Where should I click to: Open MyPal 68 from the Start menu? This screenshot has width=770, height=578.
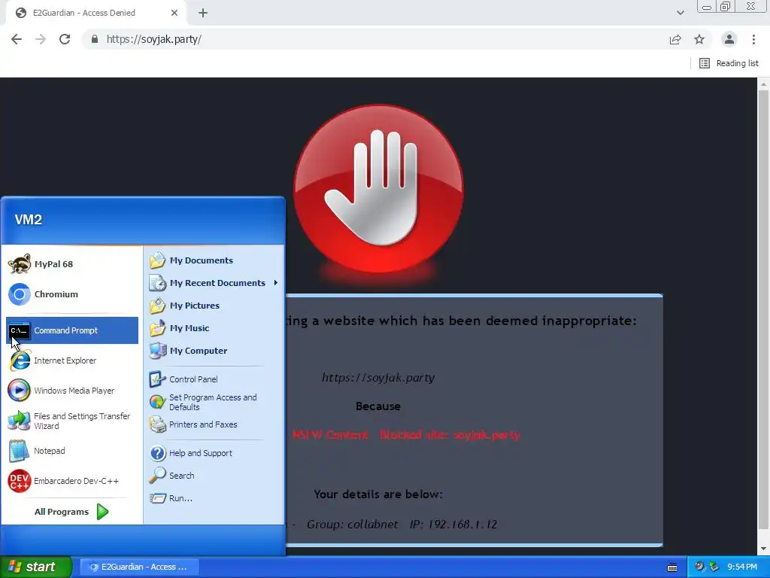(x=71, y=264)
